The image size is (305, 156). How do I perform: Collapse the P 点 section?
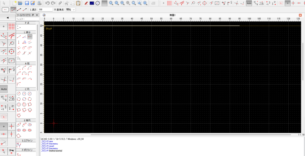(27, 23)
